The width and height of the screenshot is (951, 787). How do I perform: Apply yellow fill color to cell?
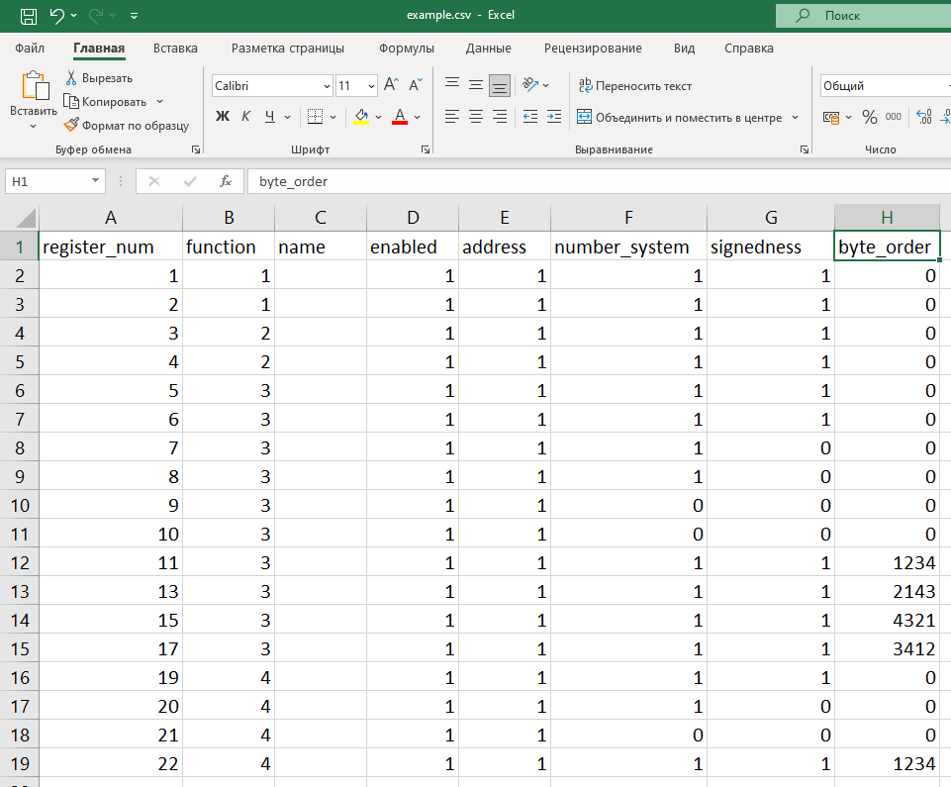click(x=361, y=117)
